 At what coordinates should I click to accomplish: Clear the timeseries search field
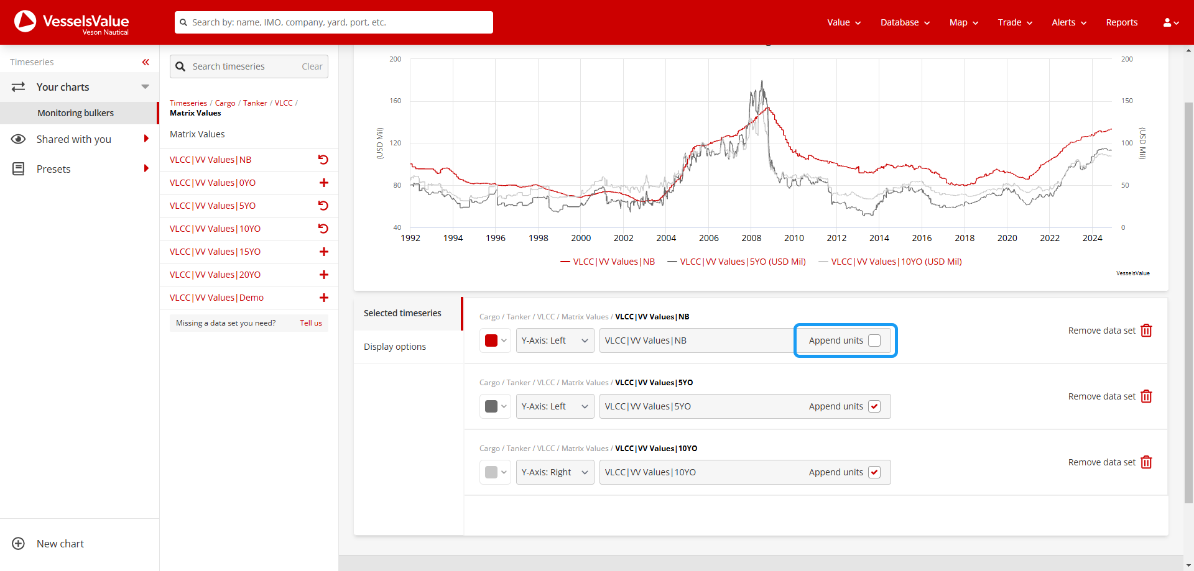click(x=311, y=66)
